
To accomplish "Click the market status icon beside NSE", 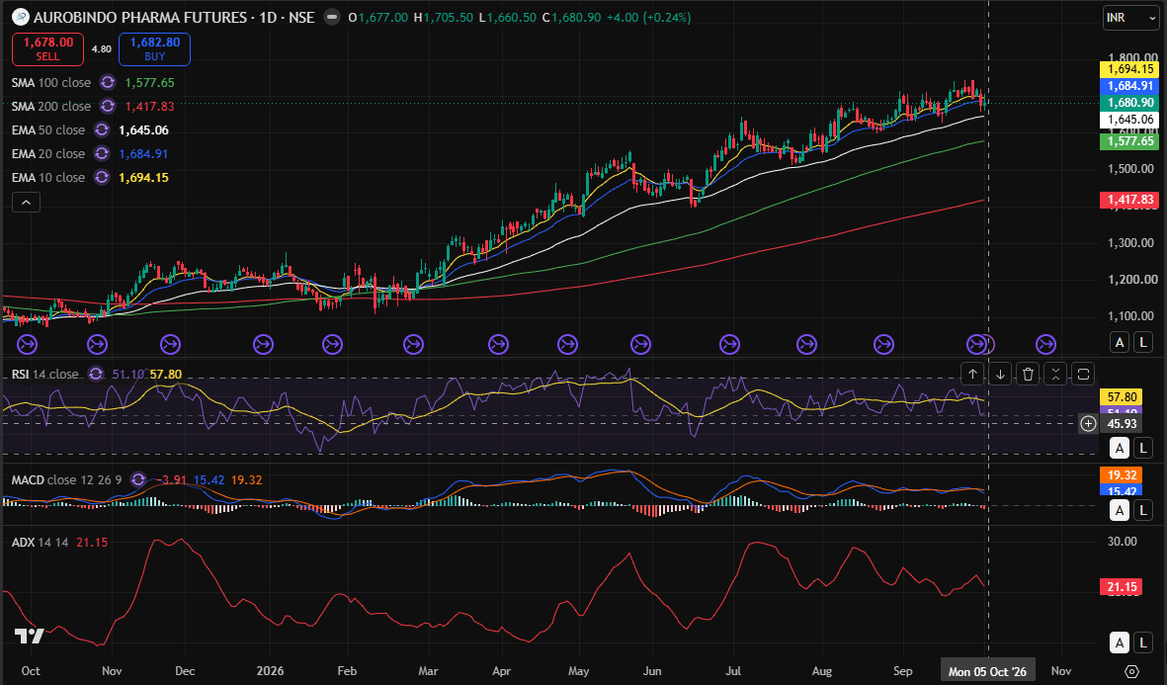I will 332,17.
